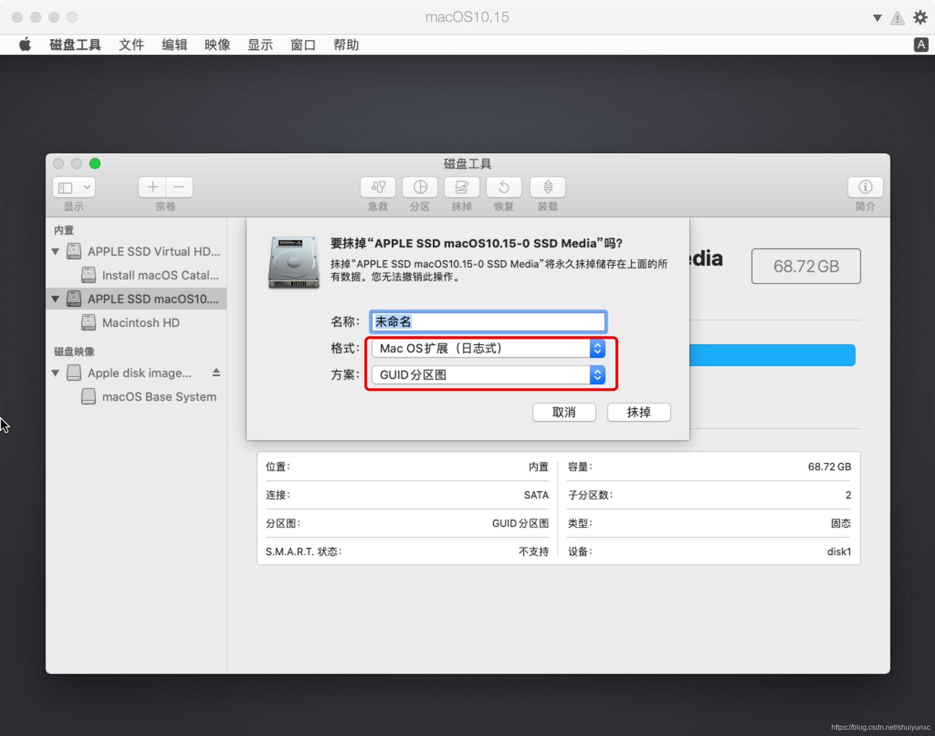Collapse the Apple disk image tree
935x736 pixels.
pyautogui.click(x=56, y=373)
